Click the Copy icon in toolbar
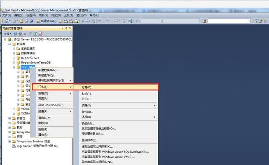Screen dimensions: 269x165 88,21
